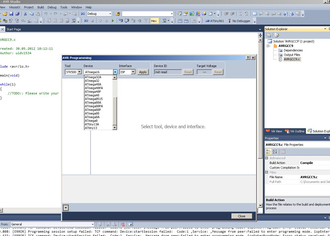Click the Decrease Indent icon
This screenshot has width=330, height=236.
click(x=226, y=14)
